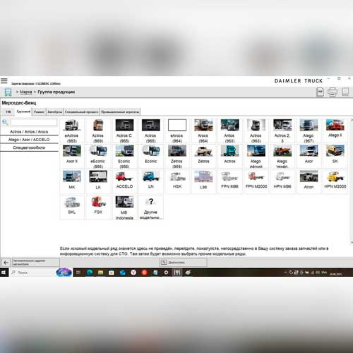The width and height of the screenshot is (353, 353).
Task: Select the eActros (983) model
Action: 72,131
